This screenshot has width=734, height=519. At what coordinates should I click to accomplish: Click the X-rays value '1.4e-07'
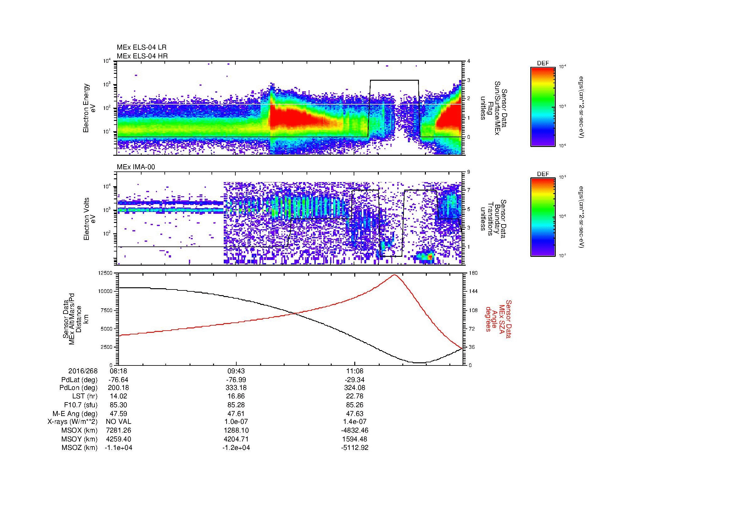click(x=355, y=422)
